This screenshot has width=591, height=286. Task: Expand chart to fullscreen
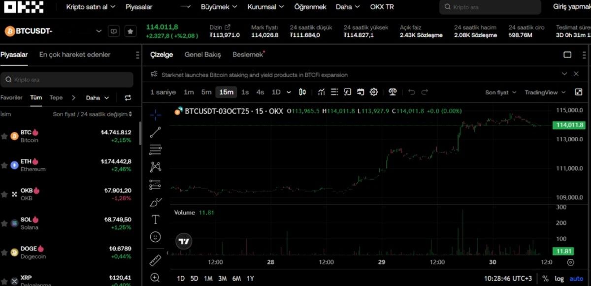(579, 92)
